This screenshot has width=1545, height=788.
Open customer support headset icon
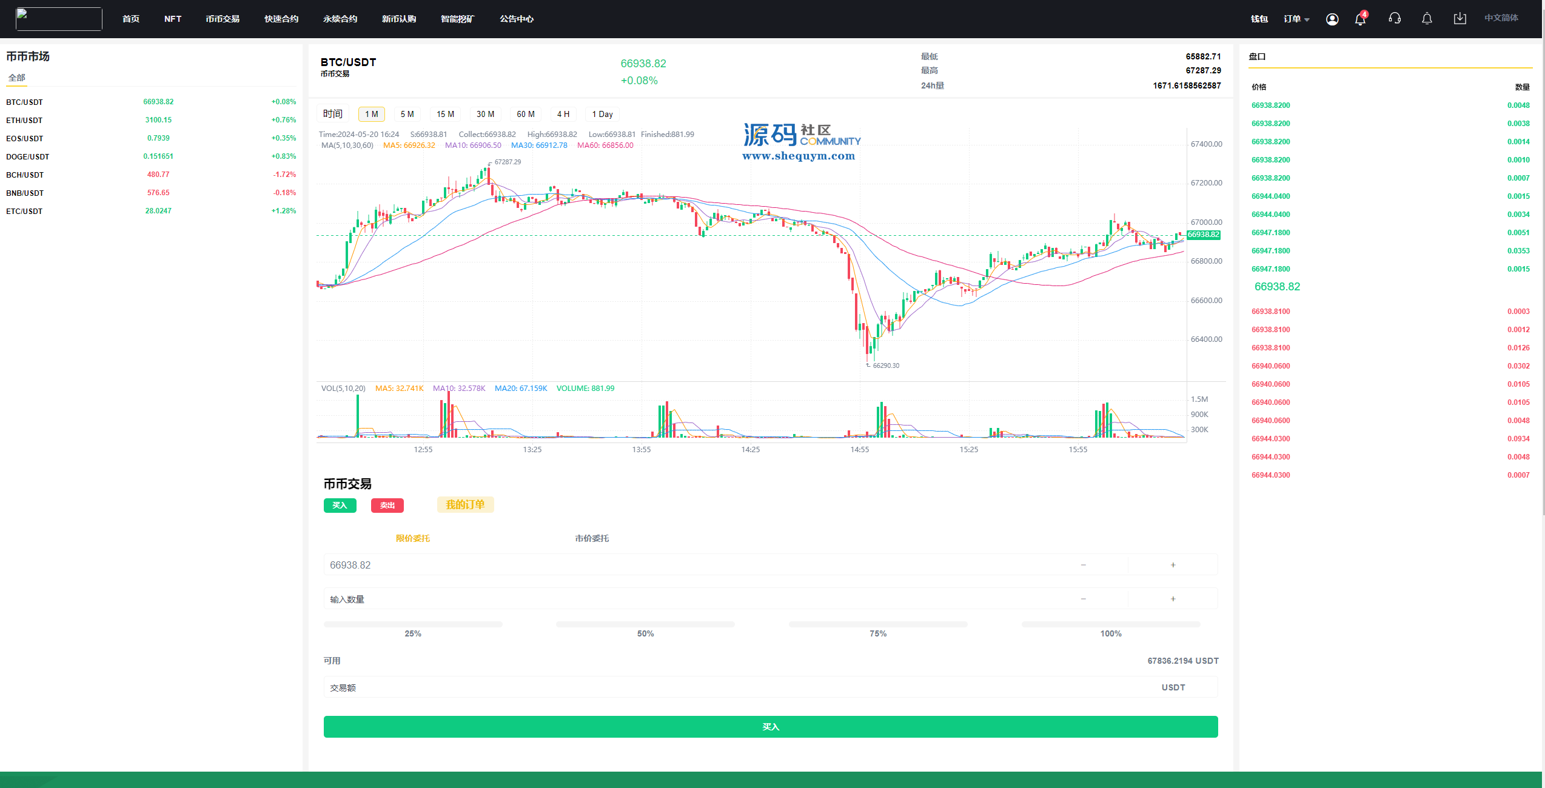[x=1395, y=19]
